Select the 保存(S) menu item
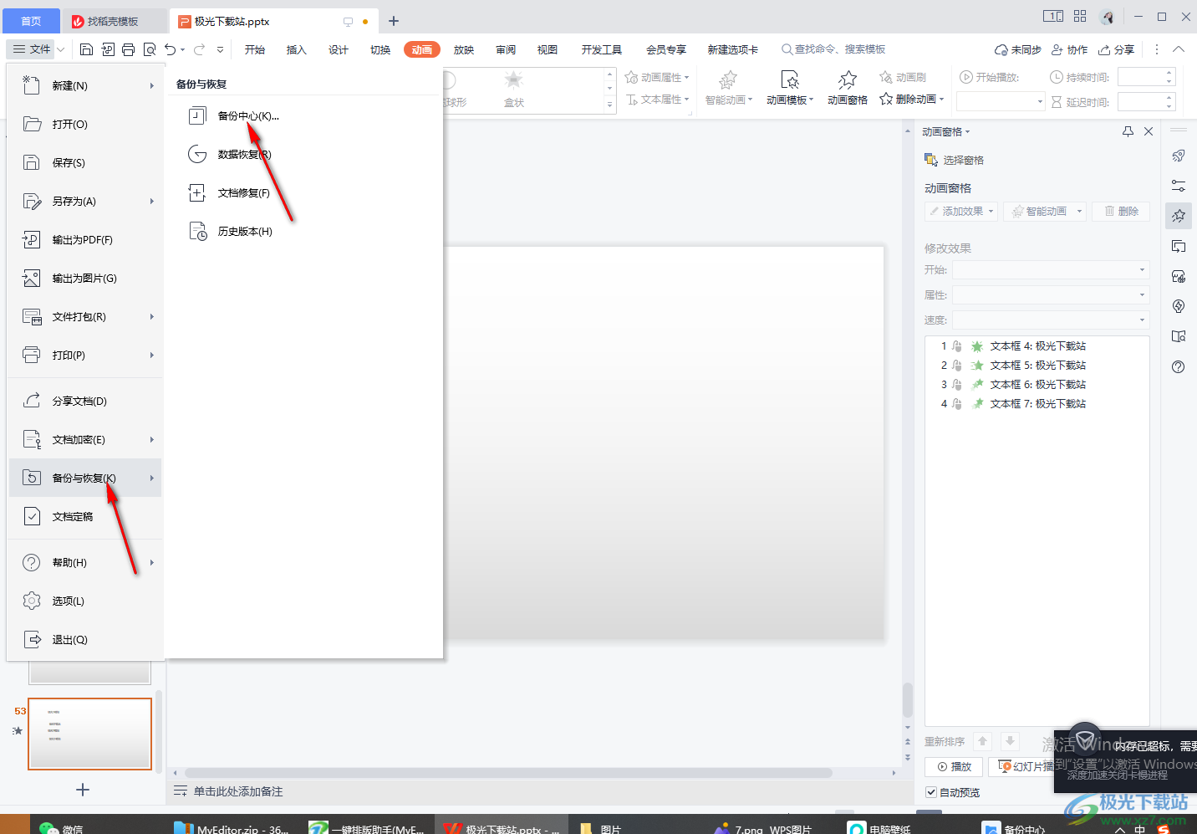The height and width of the screenshot is (834, 1197). 84,162
